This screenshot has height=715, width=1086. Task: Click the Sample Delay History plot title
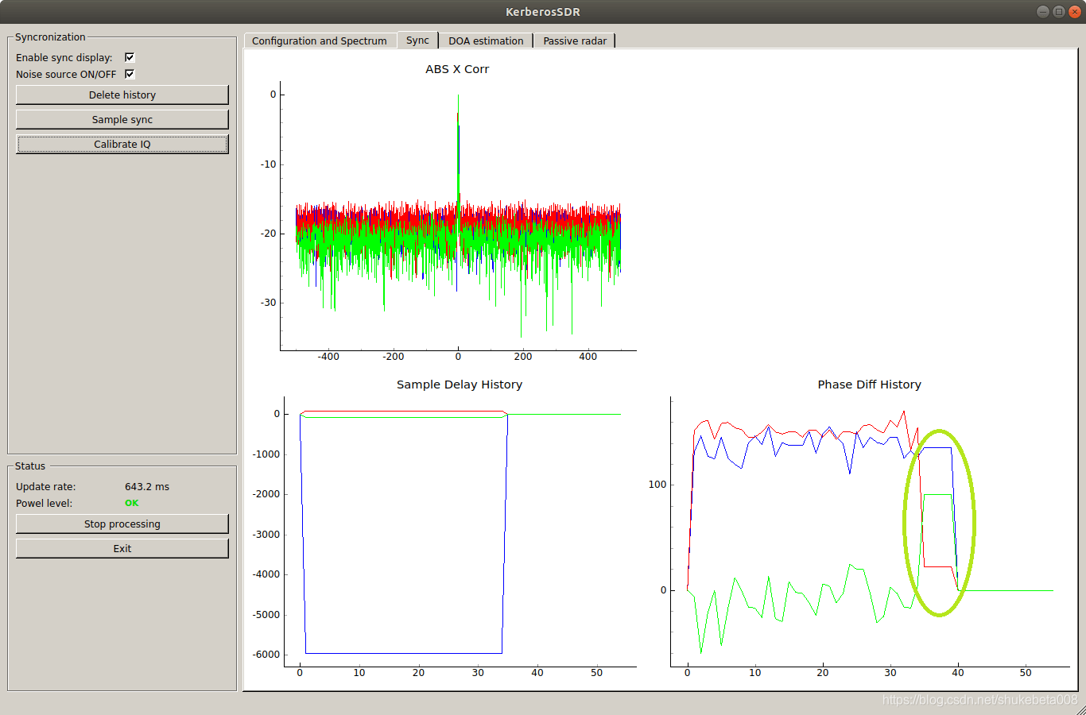[x=460, y=385]
